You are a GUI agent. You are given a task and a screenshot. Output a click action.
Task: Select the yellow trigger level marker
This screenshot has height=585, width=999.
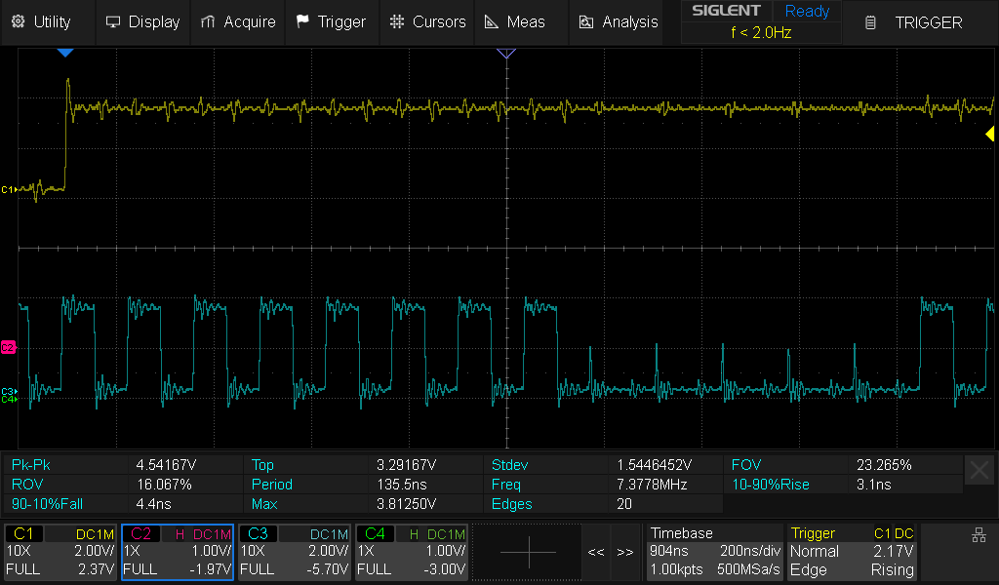[x=989, y=135]
